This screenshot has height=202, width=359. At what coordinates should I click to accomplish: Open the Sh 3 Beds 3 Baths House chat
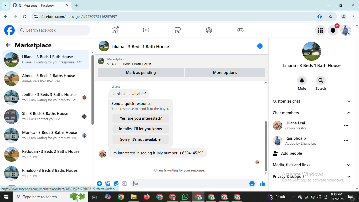tap(45, 117)
